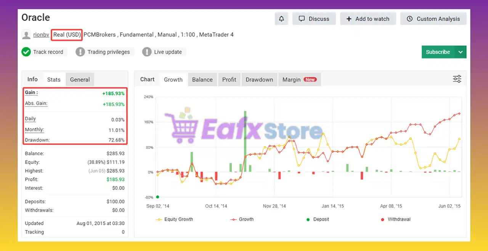Switch to the Stats tab
Viewport: 488px width, 251px height.
(53, 79)
